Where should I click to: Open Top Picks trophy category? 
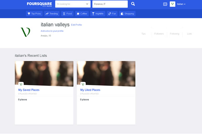click(34, 14)
